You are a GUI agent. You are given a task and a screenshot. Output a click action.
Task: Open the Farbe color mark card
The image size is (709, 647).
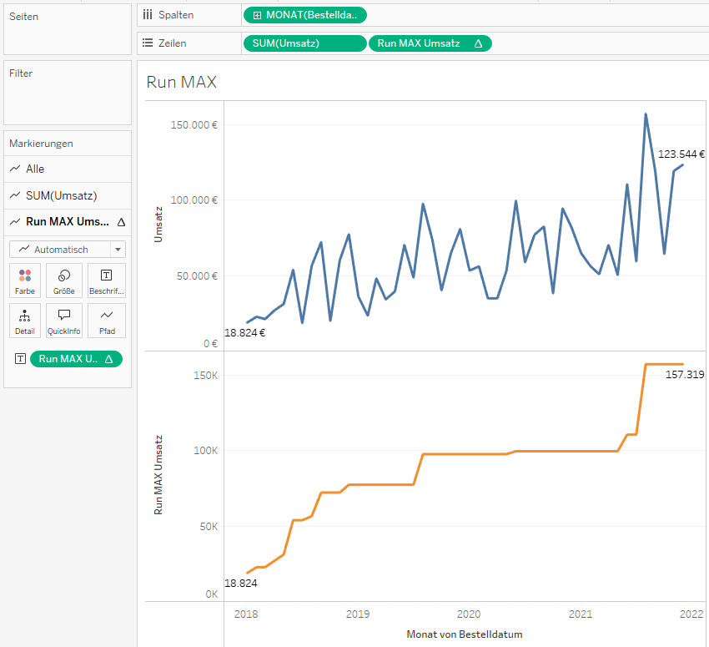[25, 281]
